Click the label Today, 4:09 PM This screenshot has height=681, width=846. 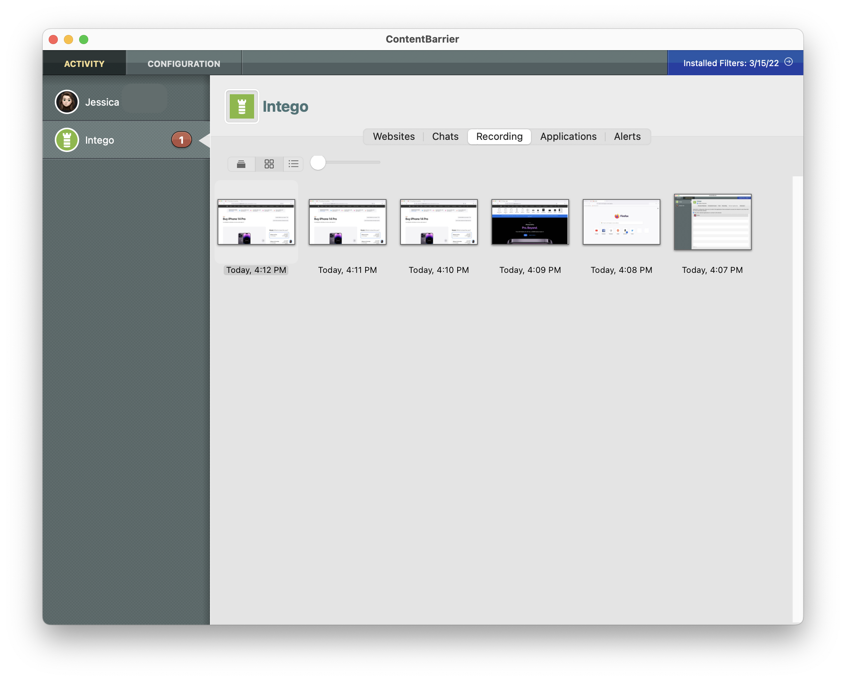tap(530, 270)
